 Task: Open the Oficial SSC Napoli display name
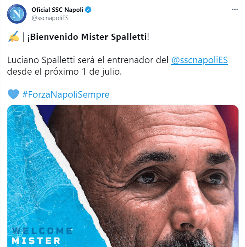coord(57,10)
